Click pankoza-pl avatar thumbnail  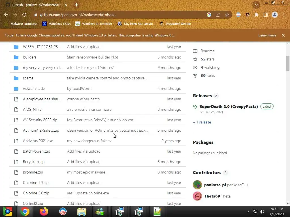point(197,185)
